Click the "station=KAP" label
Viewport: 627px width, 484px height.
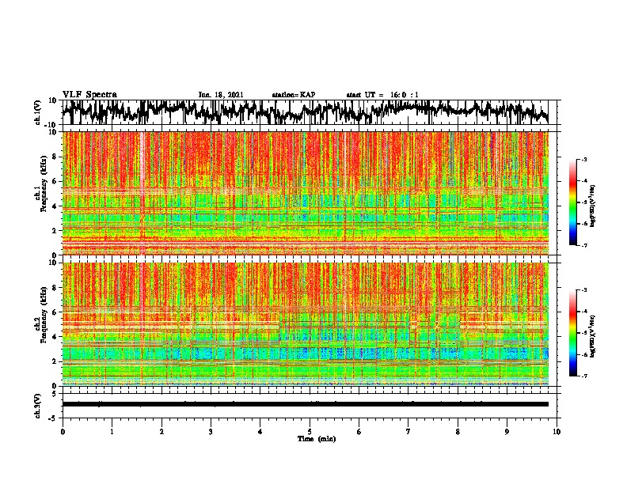click(294, 95)
